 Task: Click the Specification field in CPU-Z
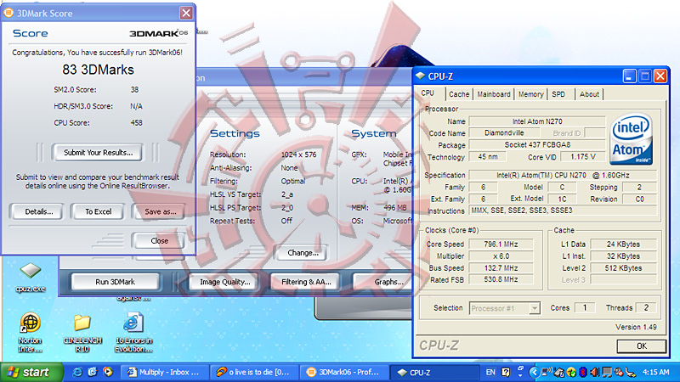coord(563,175)
